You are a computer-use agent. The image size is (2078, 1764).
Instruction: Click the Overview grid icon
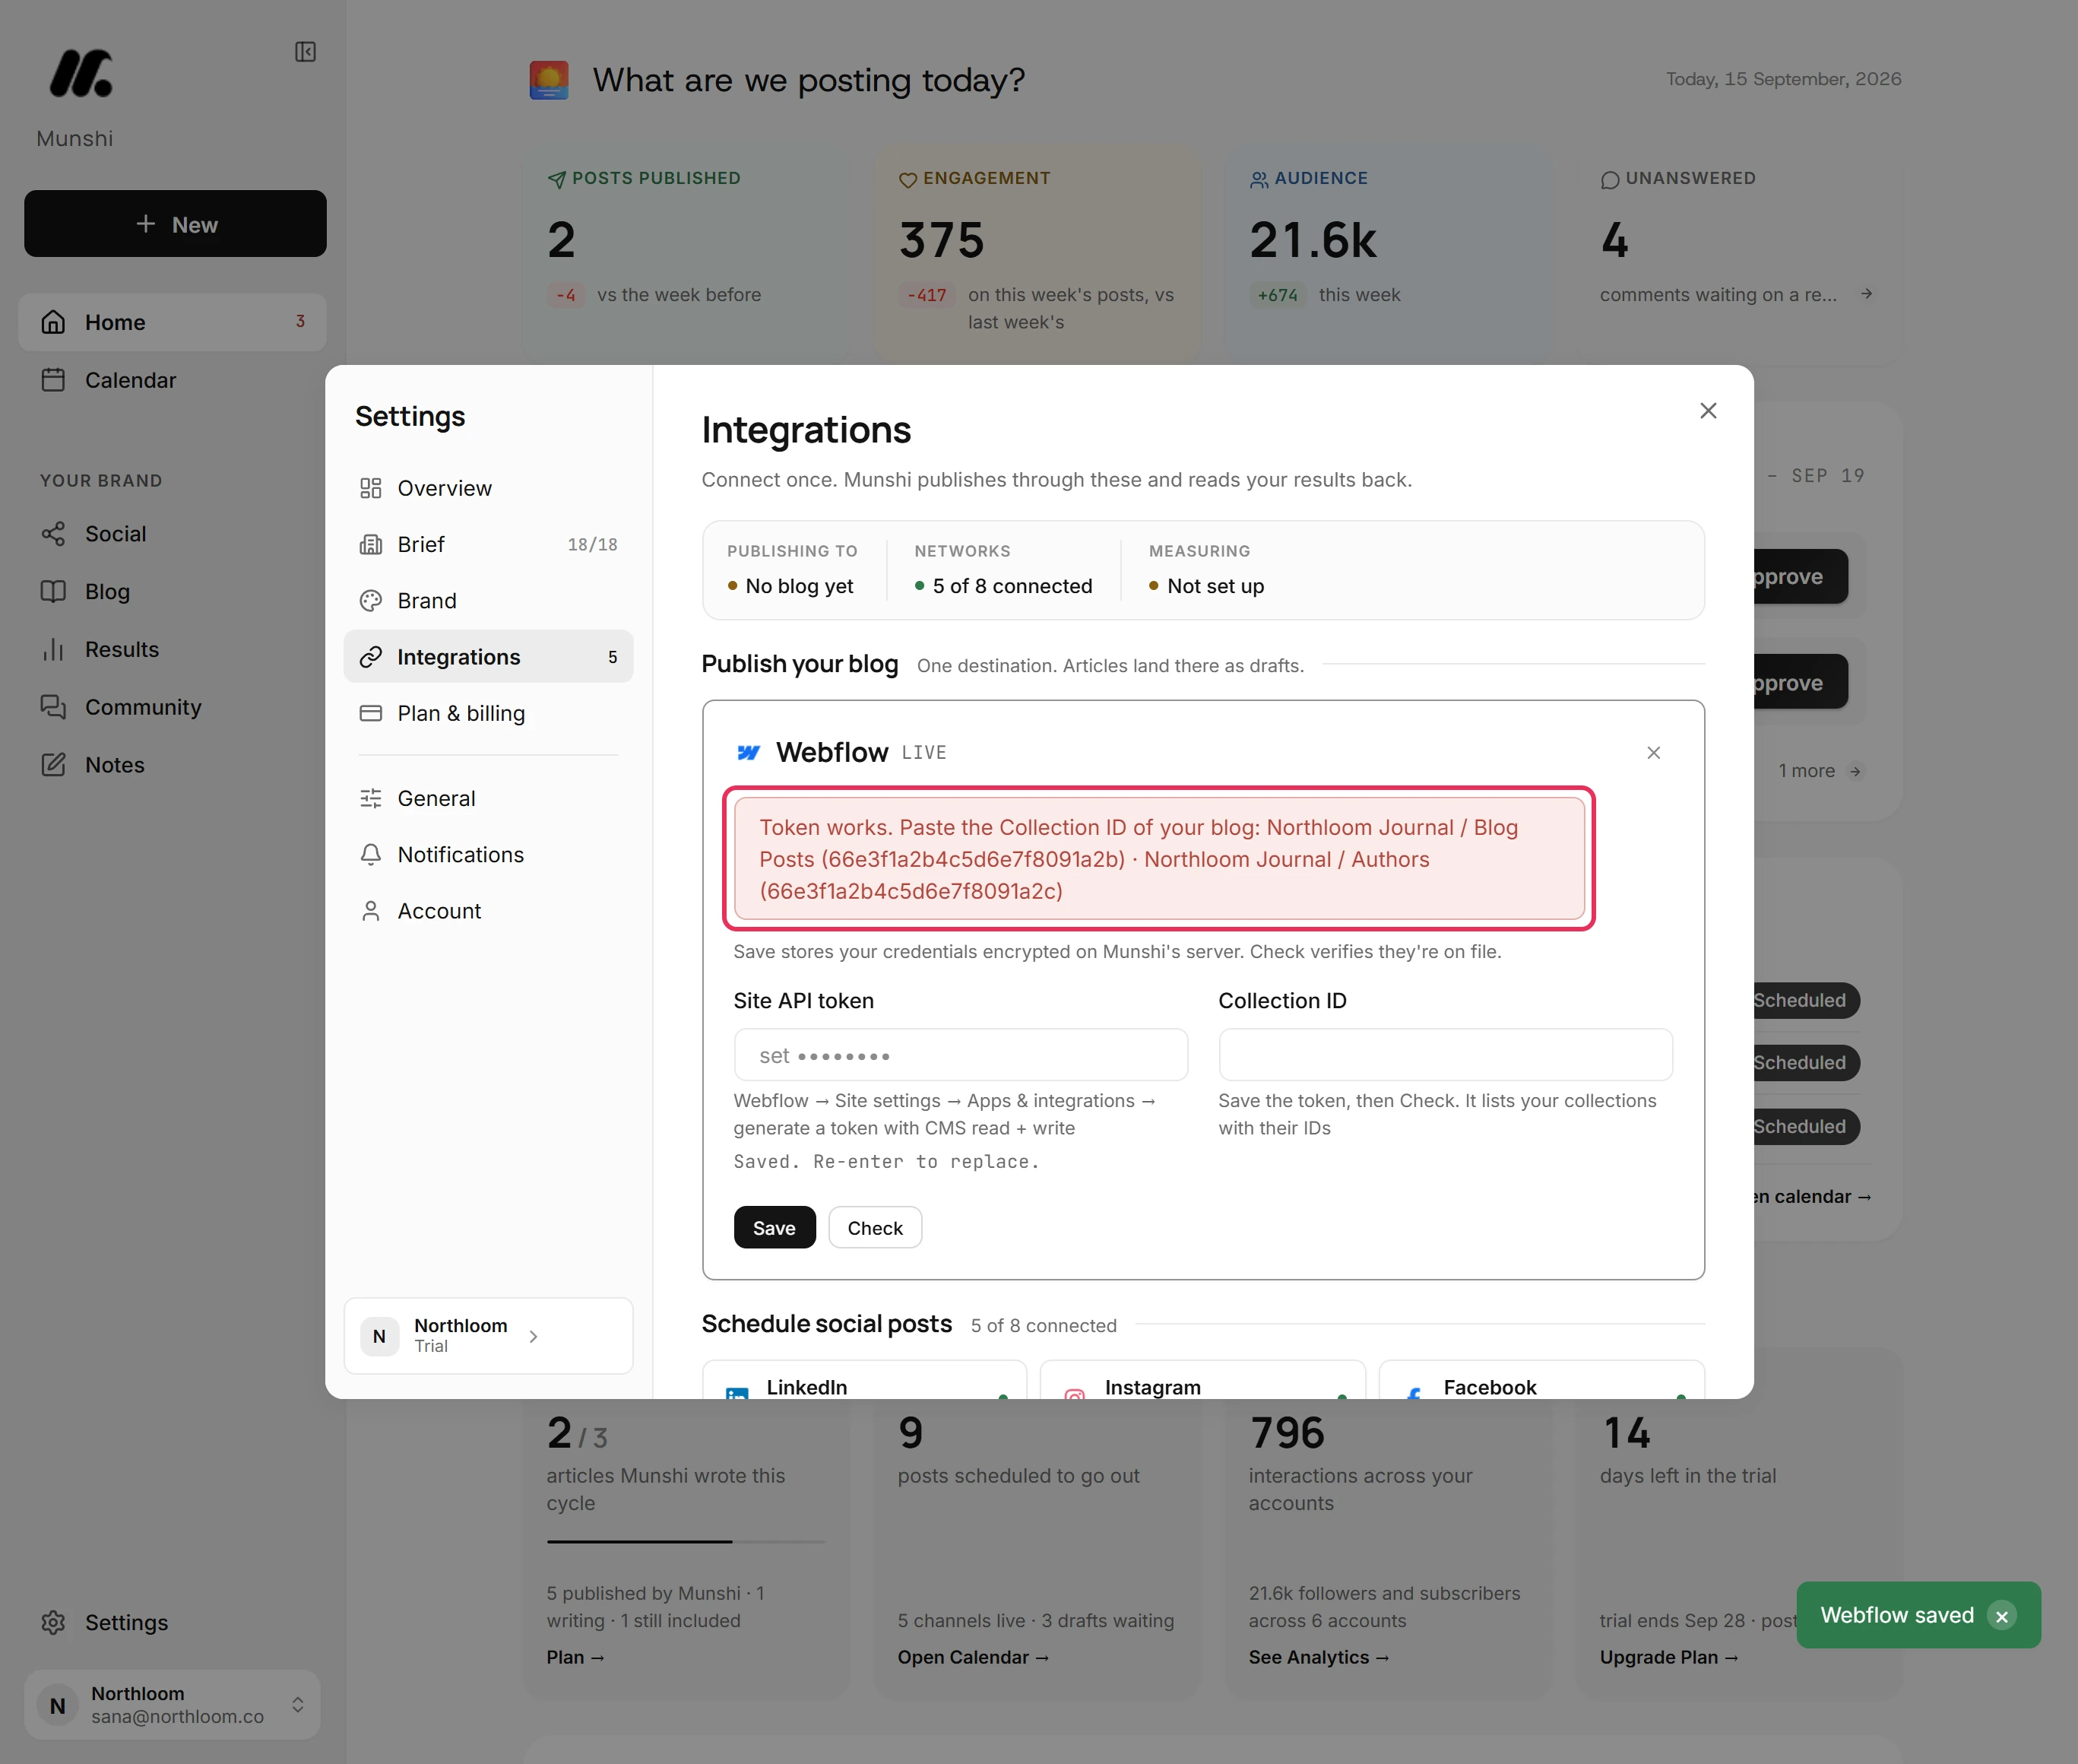coord(371,488)
